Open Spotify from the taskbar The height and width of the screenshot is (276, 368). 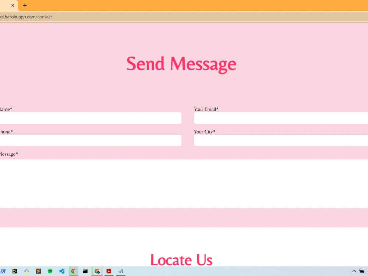pos(50,271)
